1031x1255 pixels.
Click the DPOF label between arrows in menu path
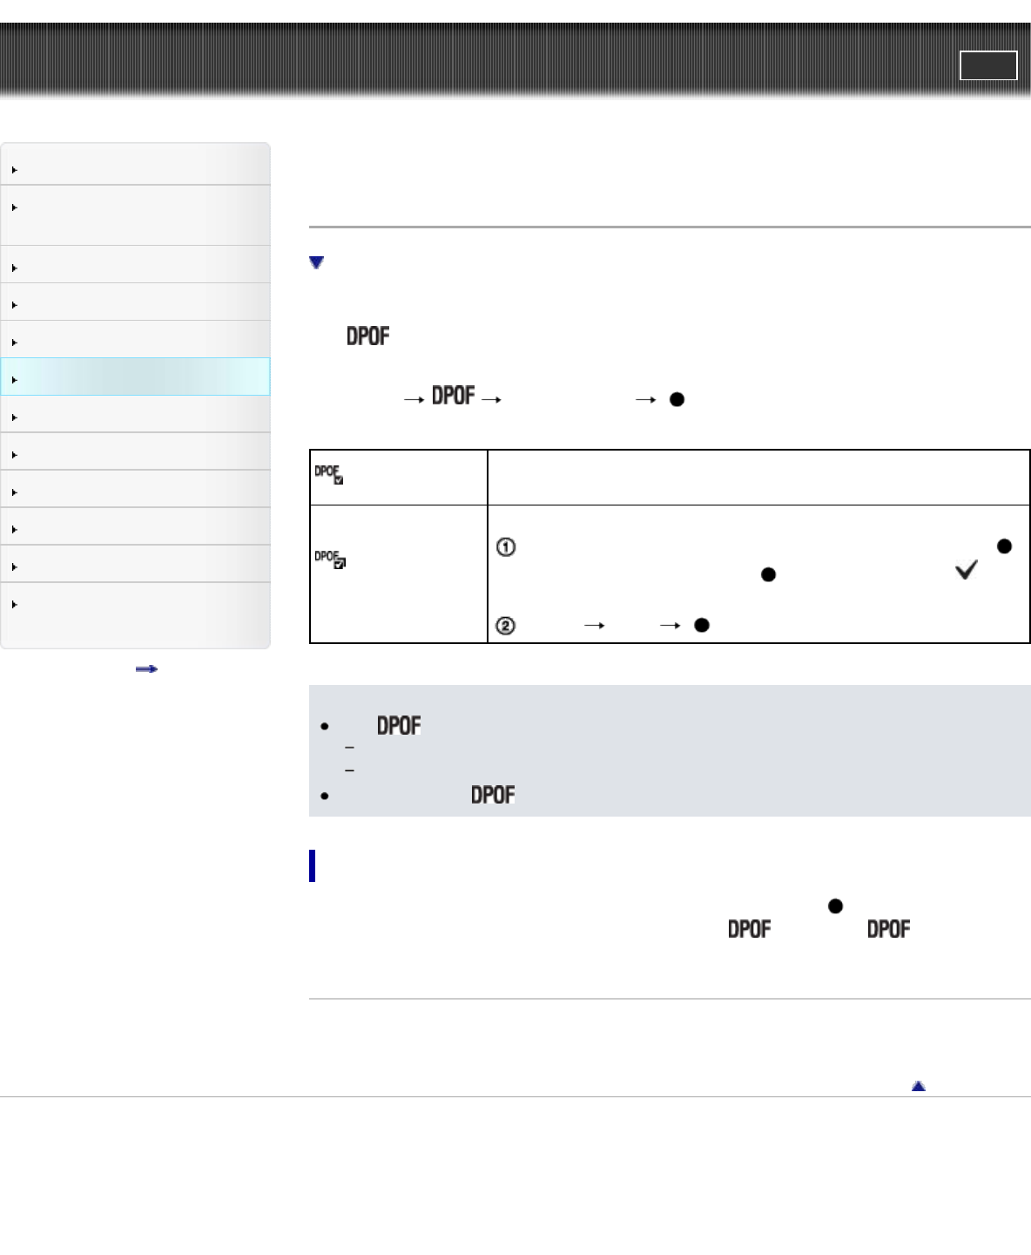tap(453, 397)
